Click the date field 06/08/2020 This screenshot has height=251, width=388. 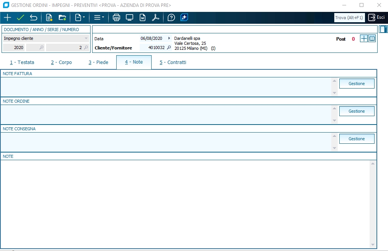click(x=152, y=38)
